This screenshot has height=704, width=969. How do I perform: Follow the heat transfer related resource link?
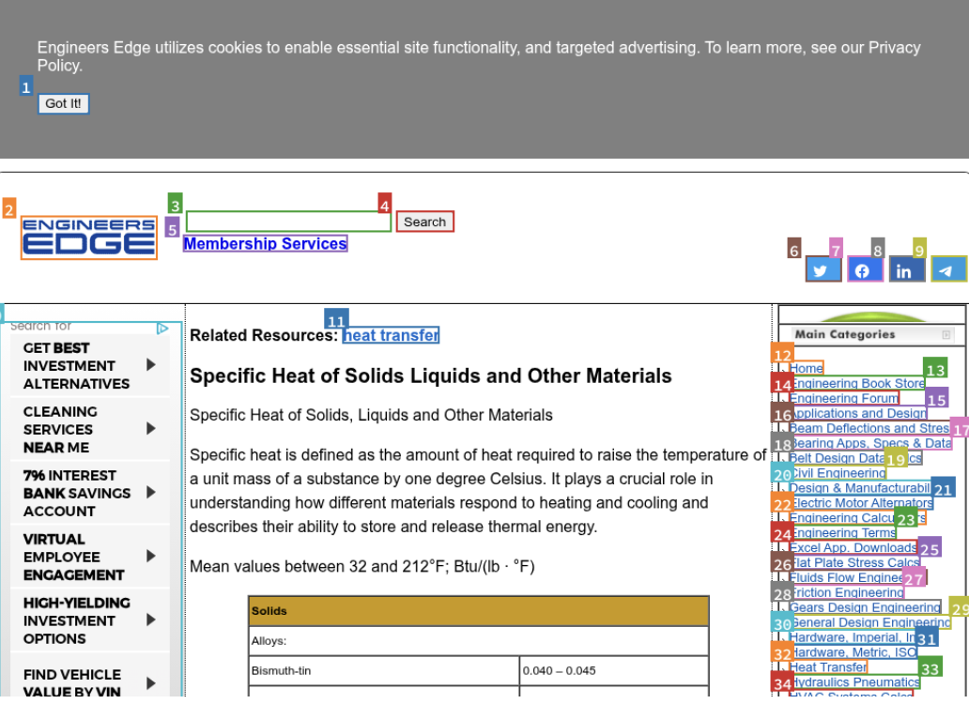click(x=391, y=335)
